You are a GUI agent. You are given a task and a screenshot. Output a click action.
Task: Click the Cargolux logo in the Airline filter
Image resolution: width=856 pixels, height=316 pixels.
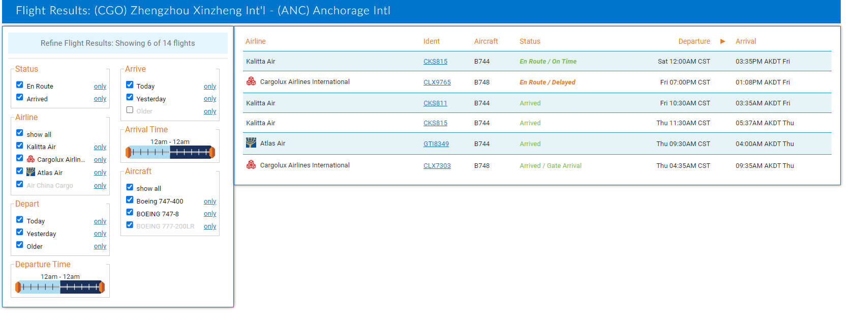31,159
